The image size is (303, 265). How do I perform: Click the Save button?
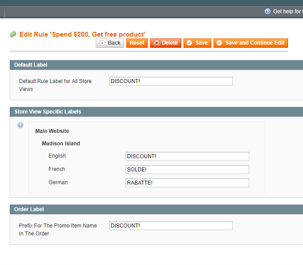[197, 43]
